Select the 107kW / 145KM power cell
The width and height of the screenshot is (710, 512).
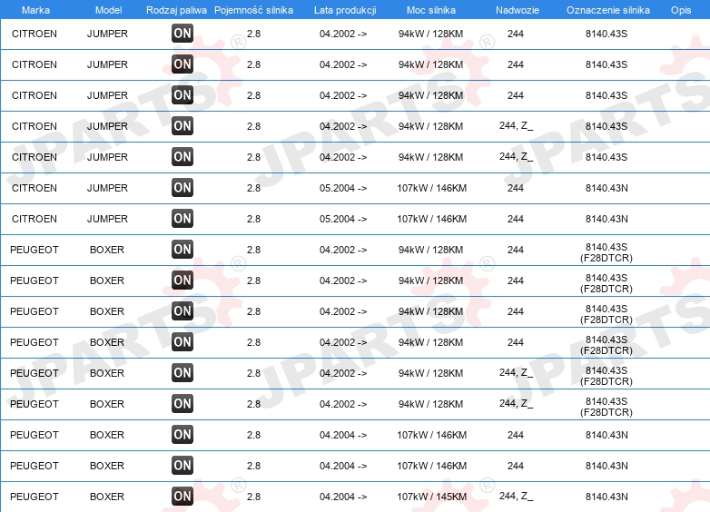pyautogui.click(x=431, y=497)
